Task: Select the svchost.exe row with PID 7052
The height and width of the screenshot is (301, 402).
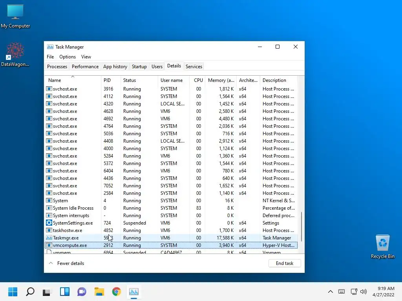Action: point(171,185)
